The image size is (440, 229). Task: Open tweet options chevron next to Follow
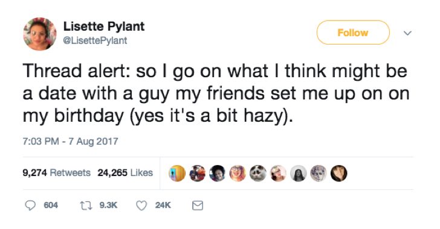407,33
